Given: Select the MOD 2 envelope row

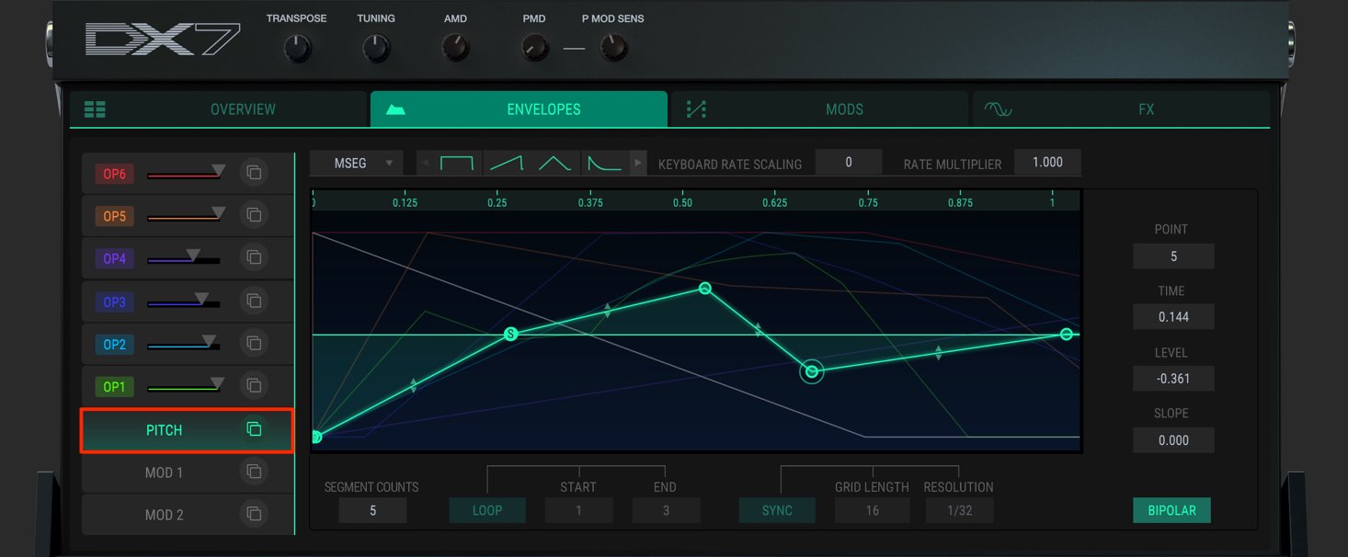Looking at the screenshot, I should (165, 515).
